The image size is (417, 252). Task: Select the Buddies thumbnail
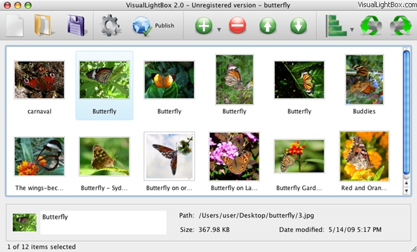coord(364,79)
